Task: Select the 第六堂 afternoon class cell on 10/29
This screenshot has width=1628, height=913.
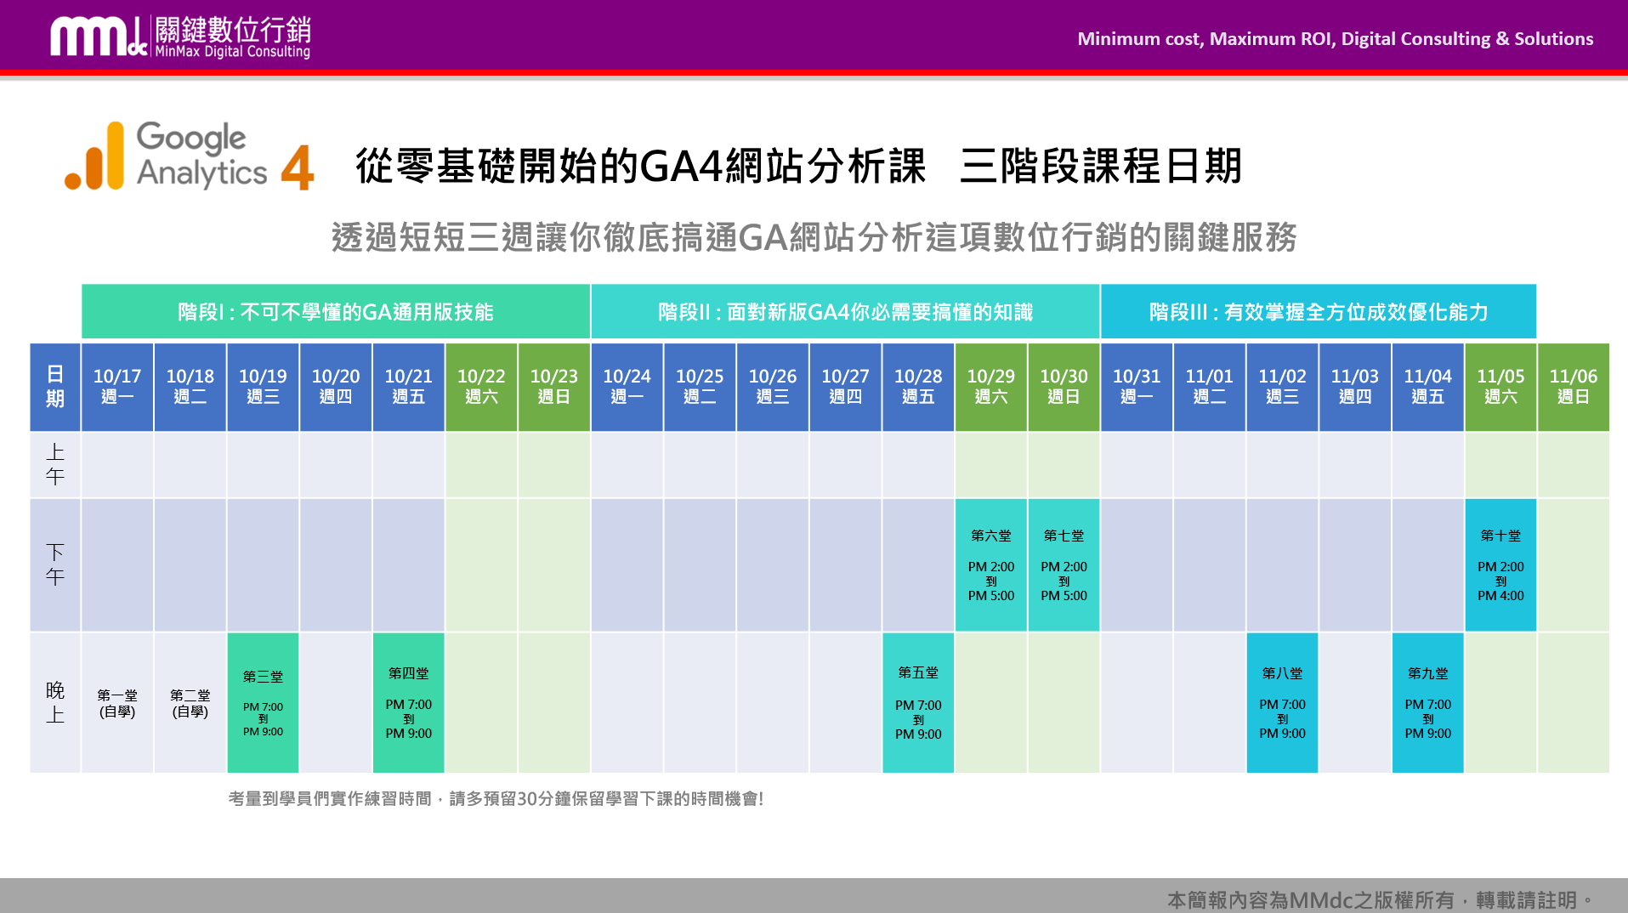Action: pyautogui.click(x=990, y=564)
